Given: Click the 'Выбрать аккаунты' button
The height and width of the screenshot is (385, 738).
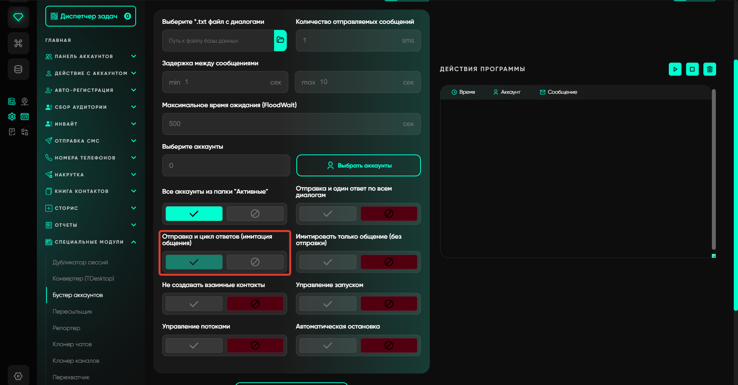Looking at the screenshot, I should click(x=358, y=166).
